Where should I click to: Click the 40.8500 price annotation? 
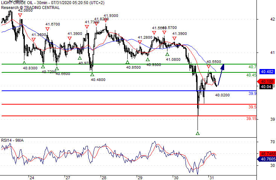133,67
